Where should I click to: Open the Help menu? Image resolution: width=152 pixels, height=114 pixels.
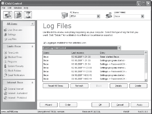tap(26, 8)
